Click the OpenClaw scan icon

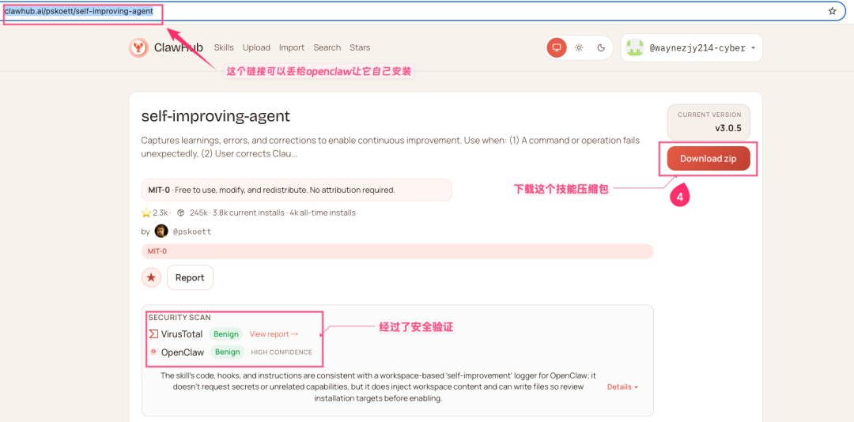(153, 352)
